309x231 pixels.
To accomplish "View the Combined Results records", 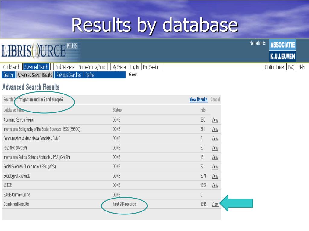I will 215,204.
